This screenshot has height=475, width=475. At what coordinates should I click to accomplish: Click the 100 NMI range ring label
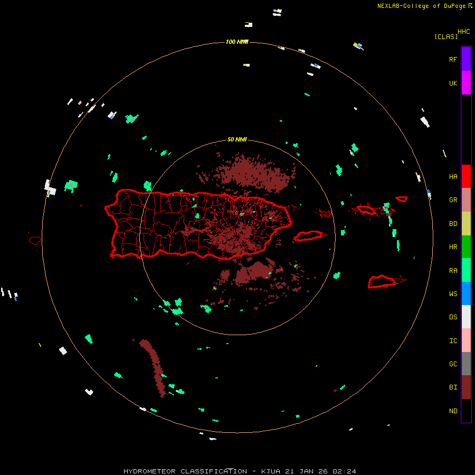pos(237,42)
